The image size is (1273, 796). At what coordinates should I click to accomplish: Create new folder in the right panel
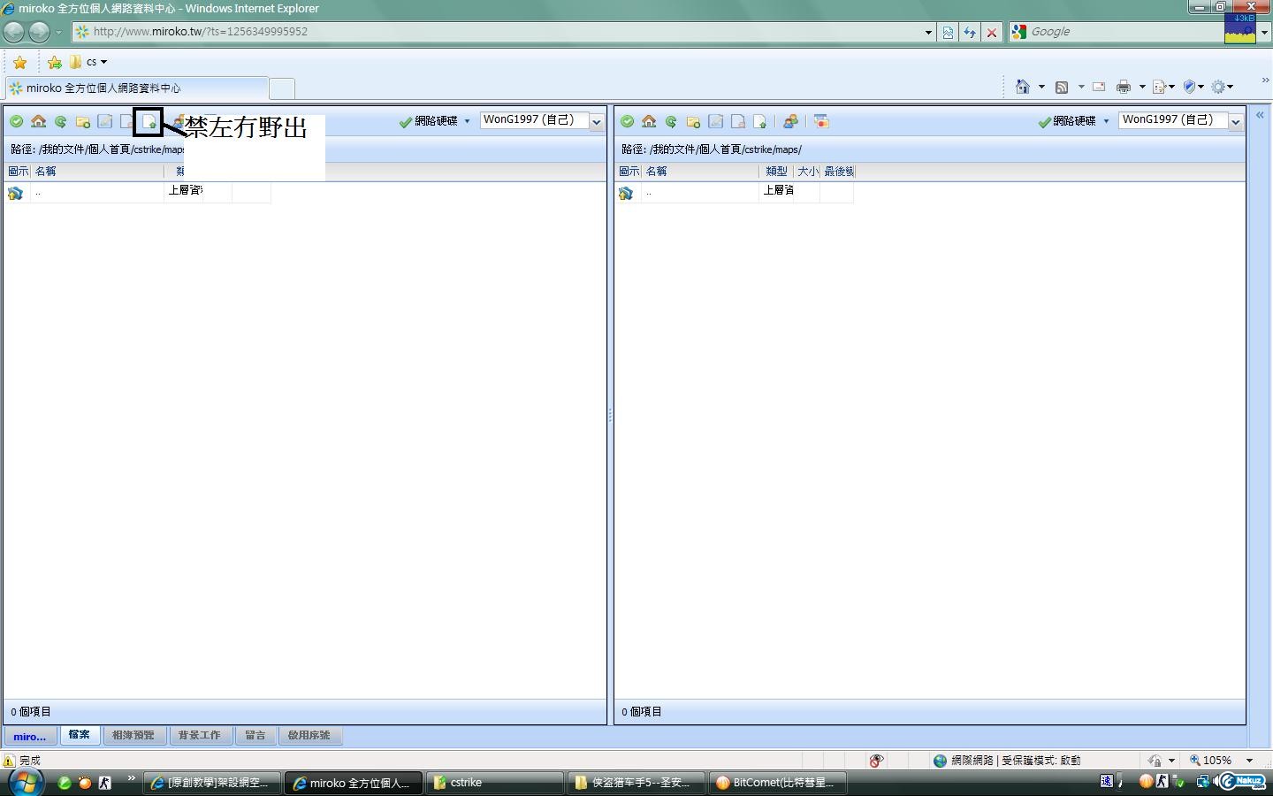point(693,122)
